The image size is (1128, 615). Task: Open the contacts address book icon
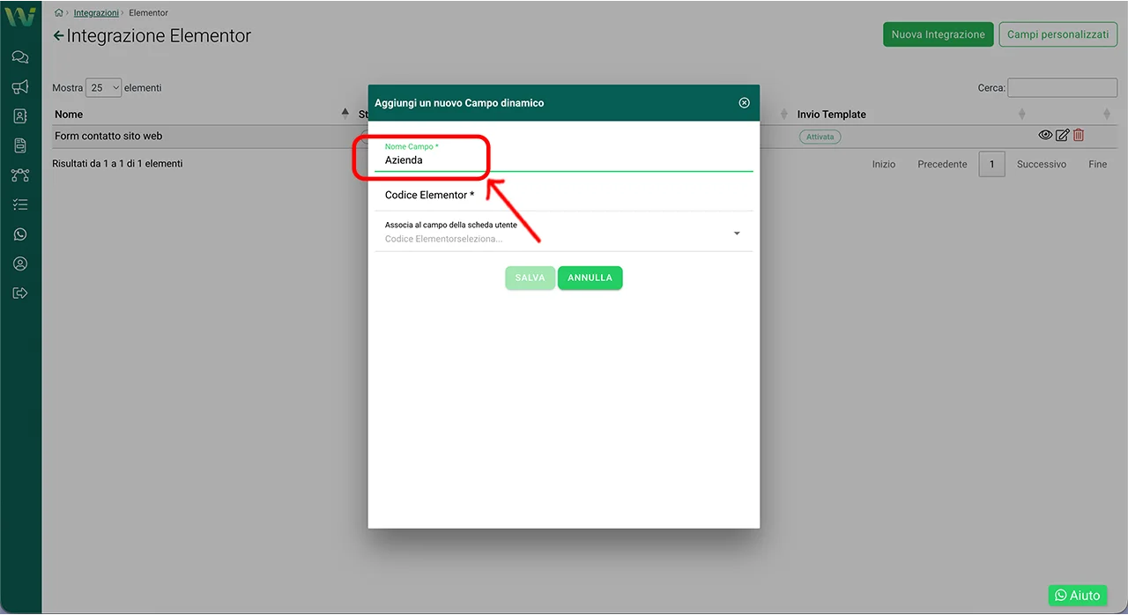tap(20, 116)
